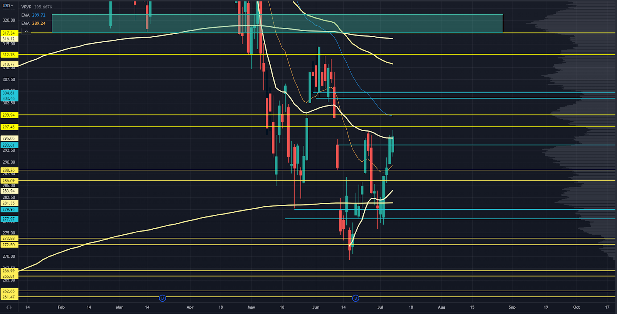Click the 283.94 price label
Viewport: 617px width, 314px height.
coord(8,191)
